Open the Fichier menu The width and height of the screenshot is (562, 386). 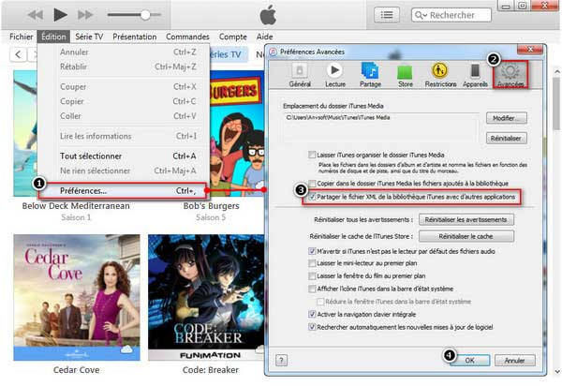pos(21,37)
